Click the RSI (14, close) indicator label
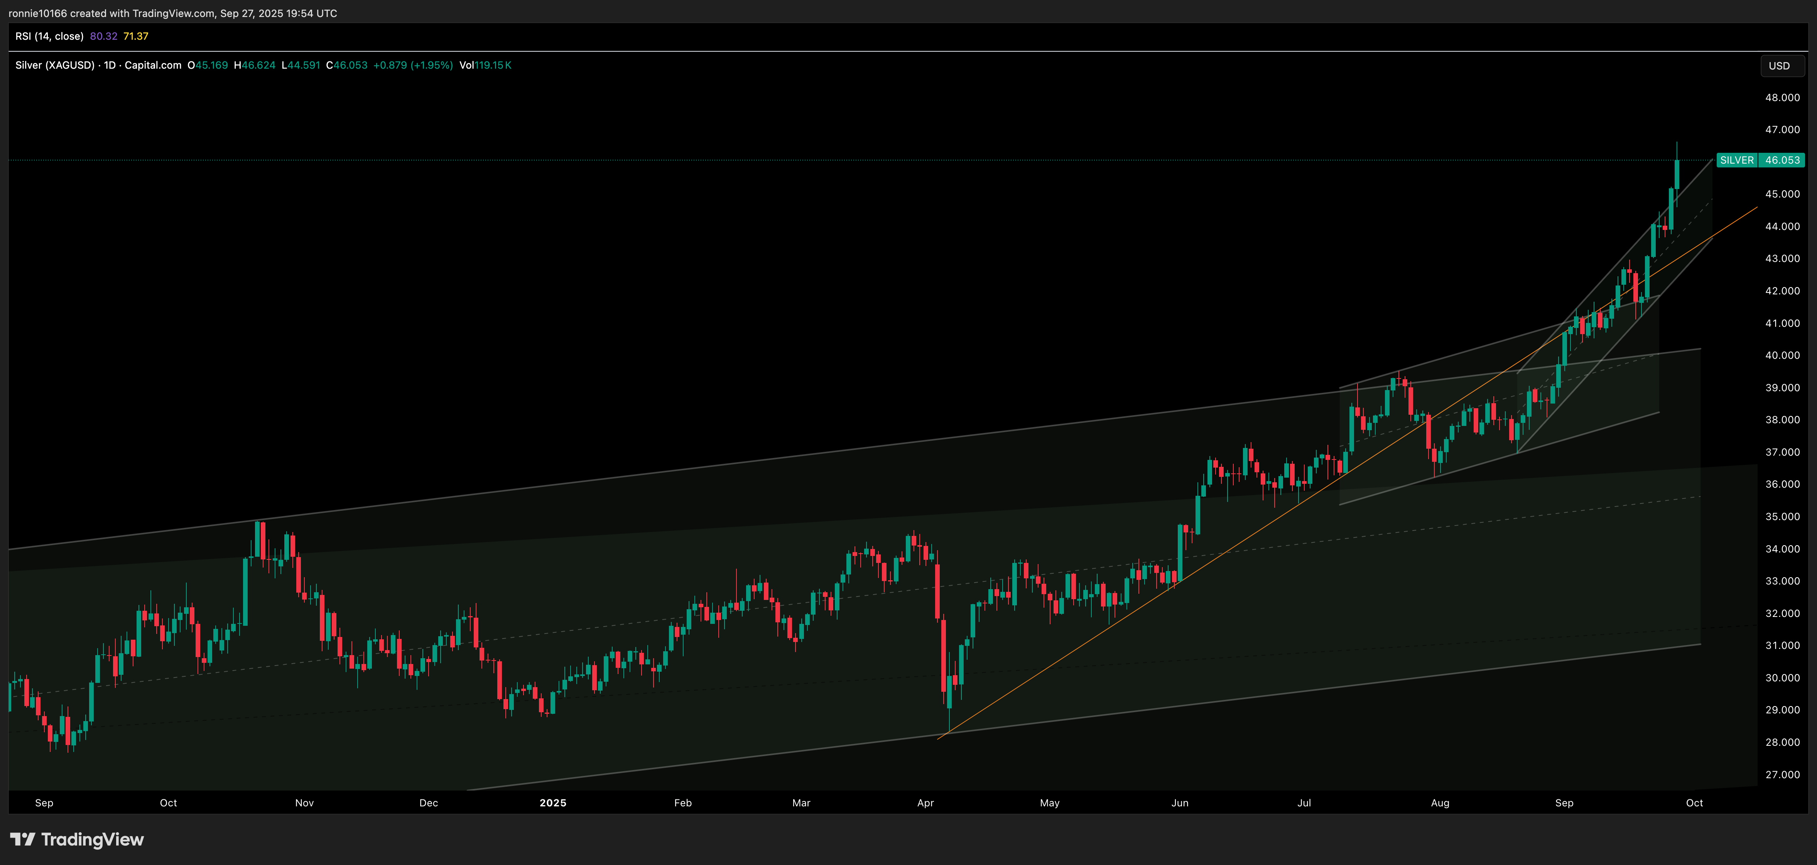The height and width of the screenshot is (865, 1817). (x=49, y=36)
